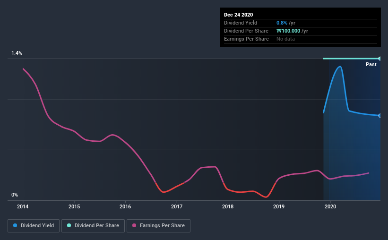The image size is (388, 240).
Task: Toggle the Dividend Per Share legend button
Action: tap(93, 226)
